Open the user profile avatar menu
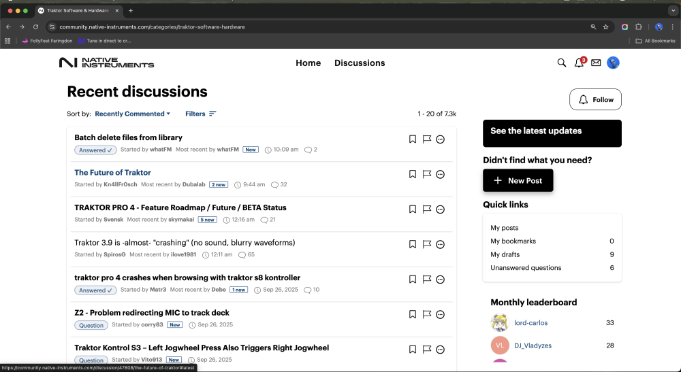 pyautogui.click(x=613, y=63)
